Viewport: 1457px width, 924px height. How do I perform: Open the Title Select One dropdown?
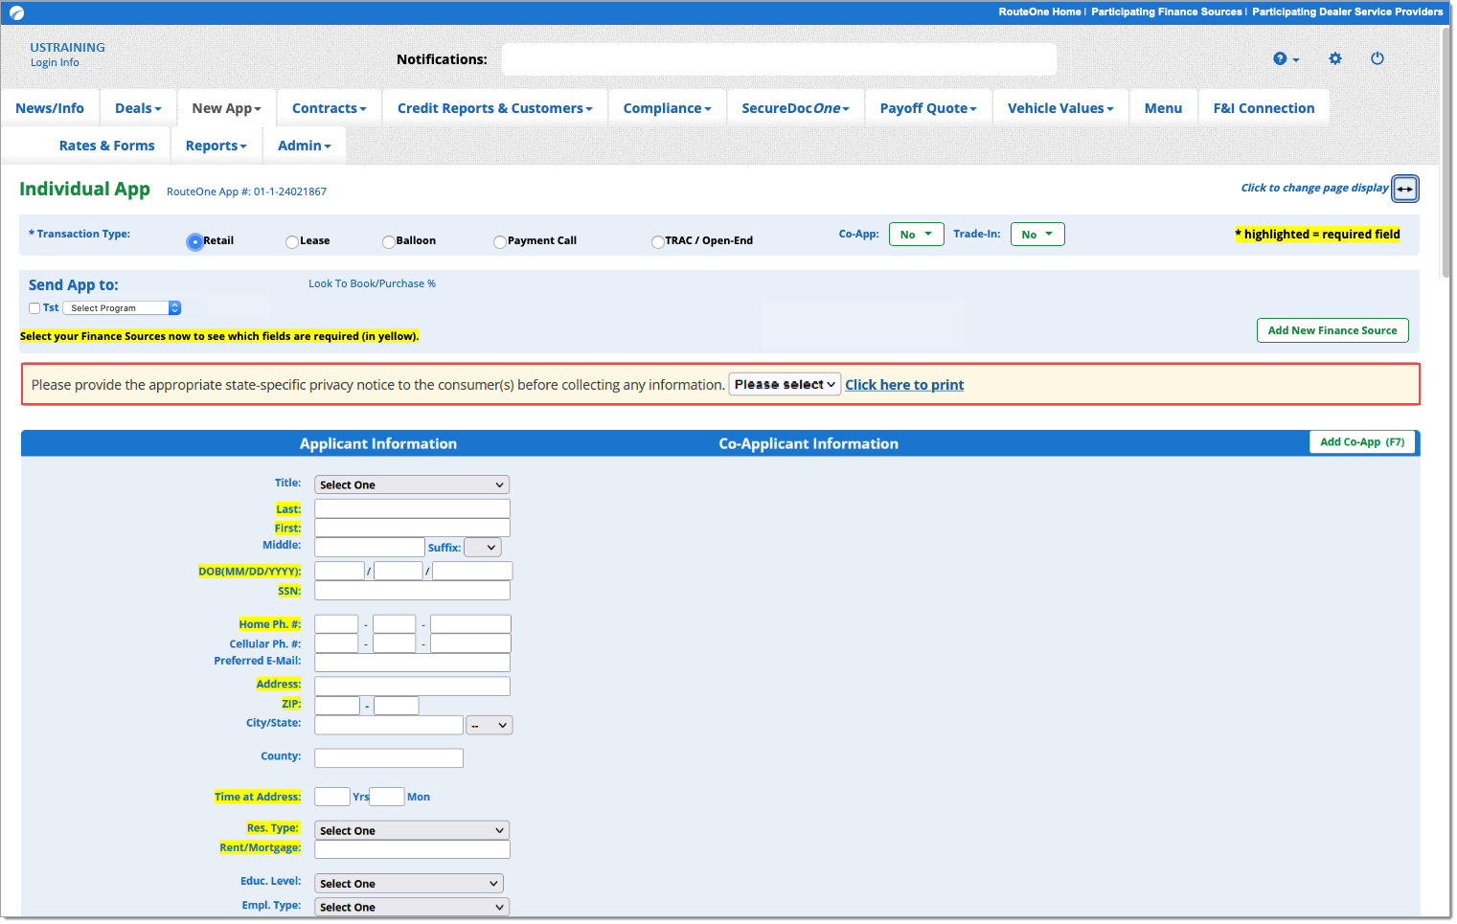click(x=412, y=485)
